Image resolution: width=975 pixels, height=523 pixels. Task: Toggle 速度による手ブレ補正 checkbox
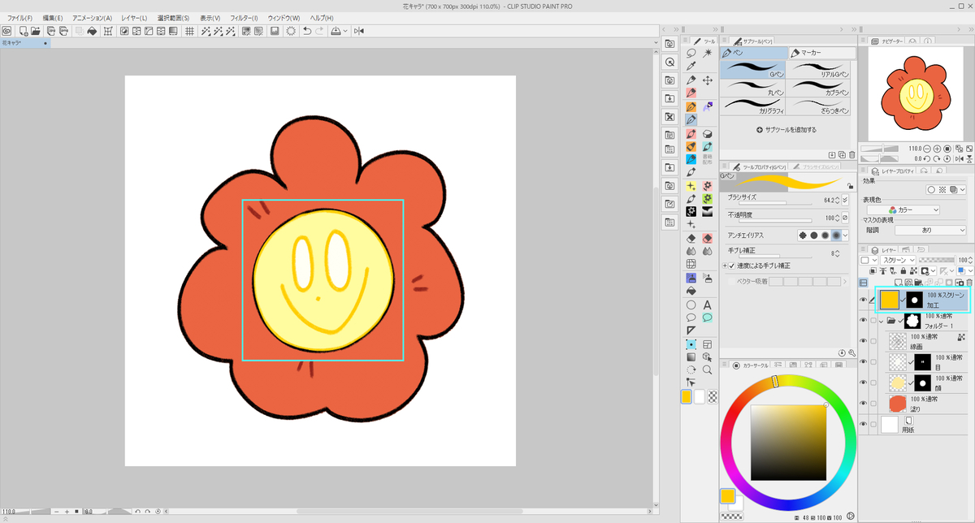(732, 266)
